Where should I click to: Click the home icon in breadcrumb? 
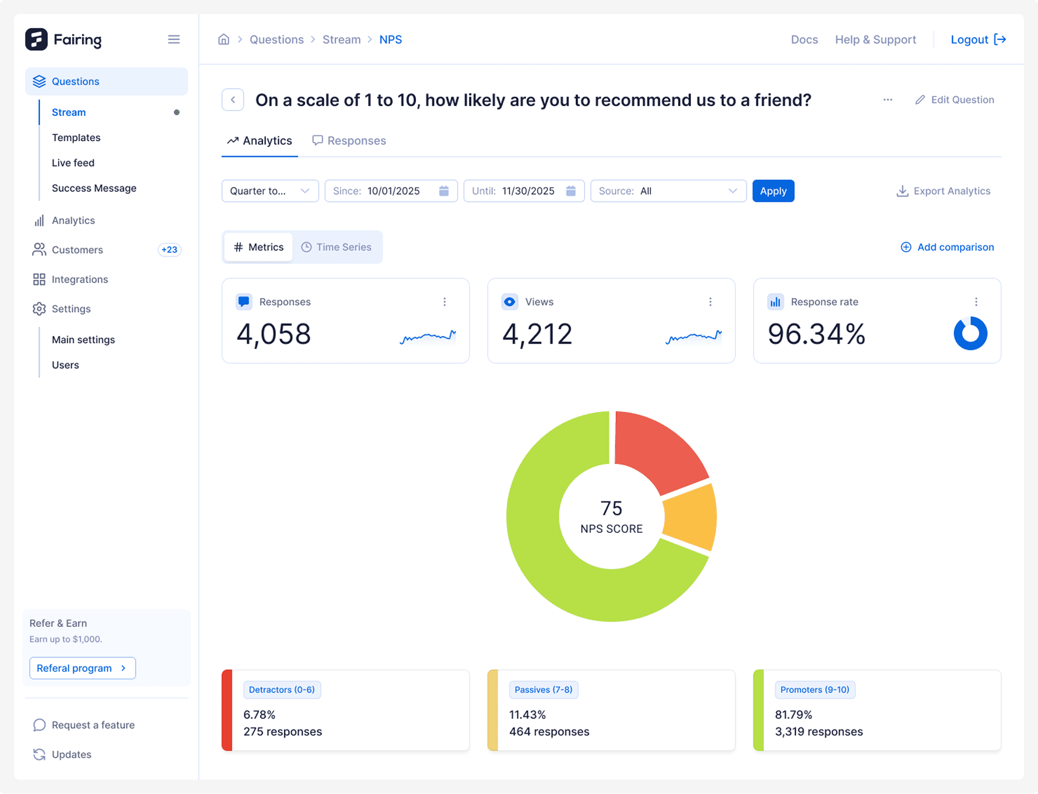pos(223,39)
